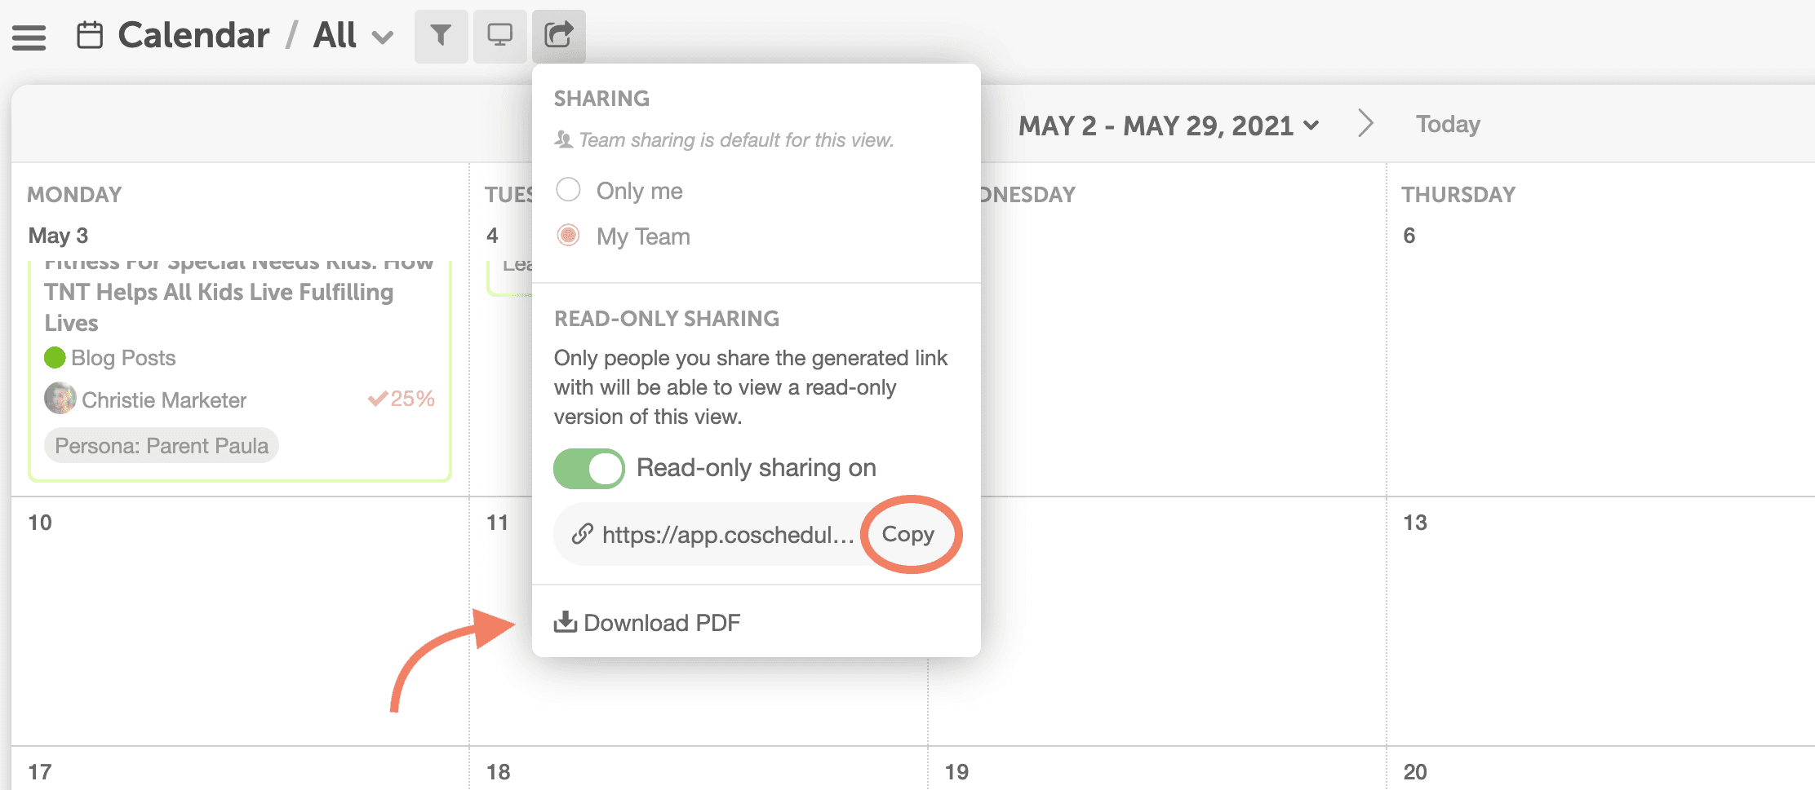Open the filter funnel icon
The image size is (1815, 790).
pyautogui.click(x=441, y=36)
